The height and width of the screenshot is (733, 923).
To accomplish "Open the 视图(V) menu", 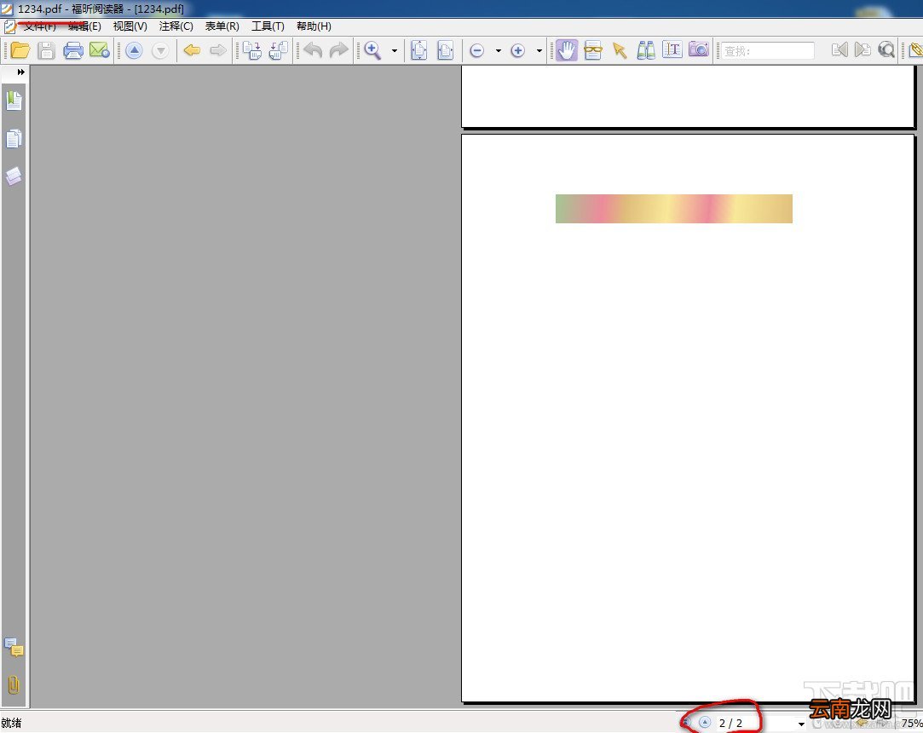I will [130, 26].
